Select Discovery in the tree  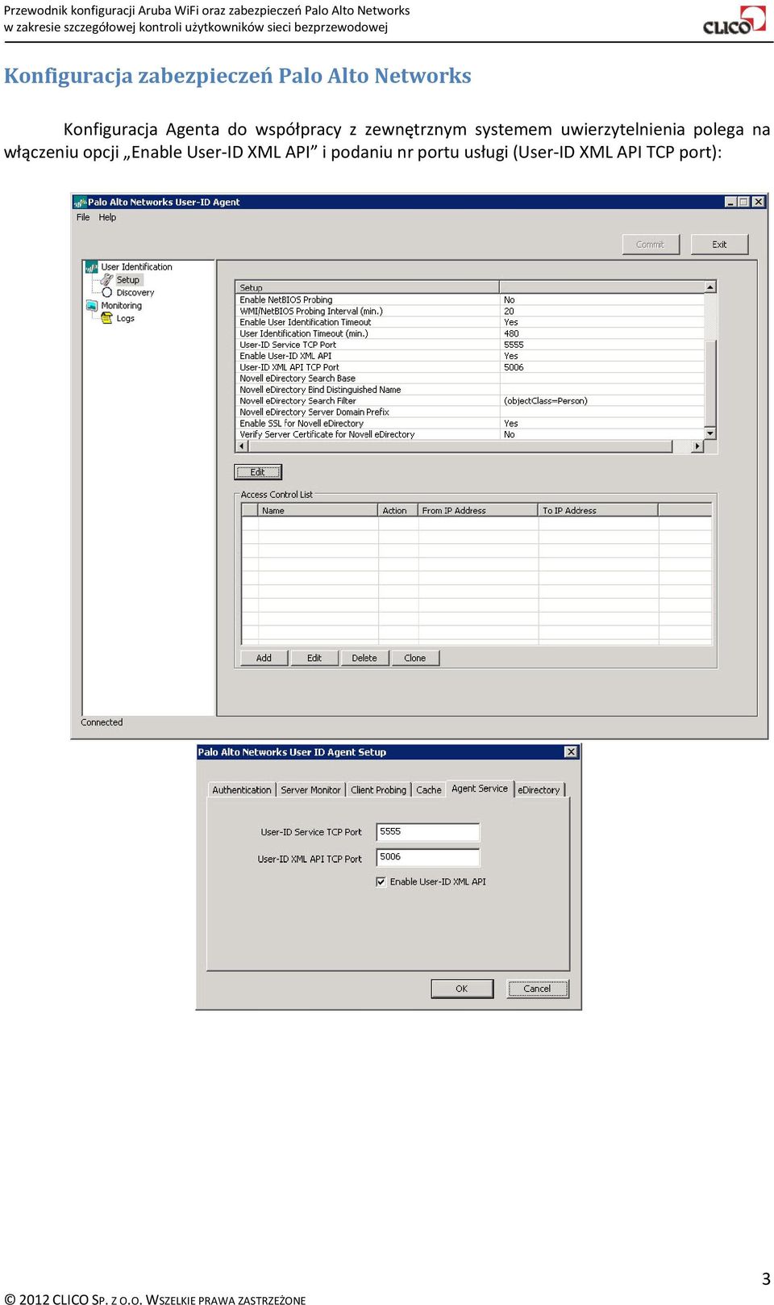[x=135, y=293]
